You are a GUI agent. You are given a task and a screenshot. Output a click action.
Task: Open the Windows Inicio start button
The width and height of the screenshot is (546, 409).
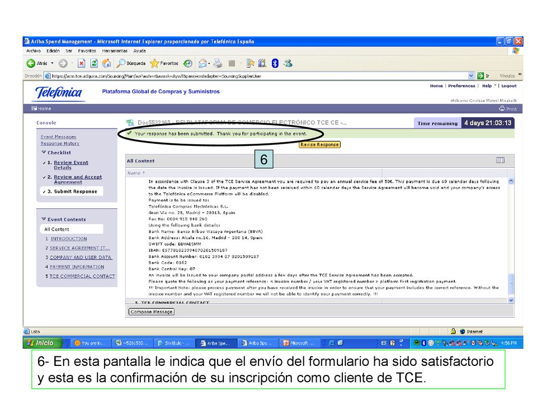click(43, 343)
